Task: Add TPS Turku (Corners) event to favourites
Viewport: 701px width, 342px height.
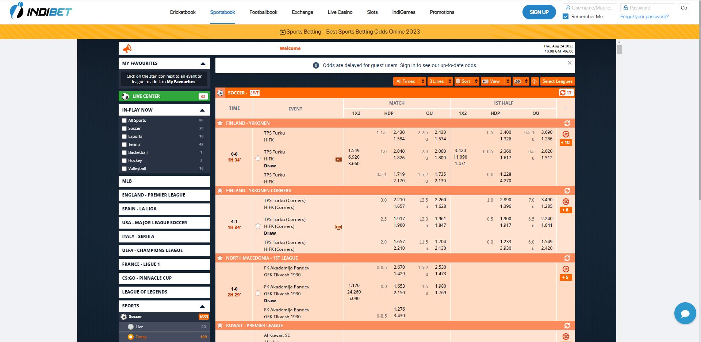Action: [258, 226]
